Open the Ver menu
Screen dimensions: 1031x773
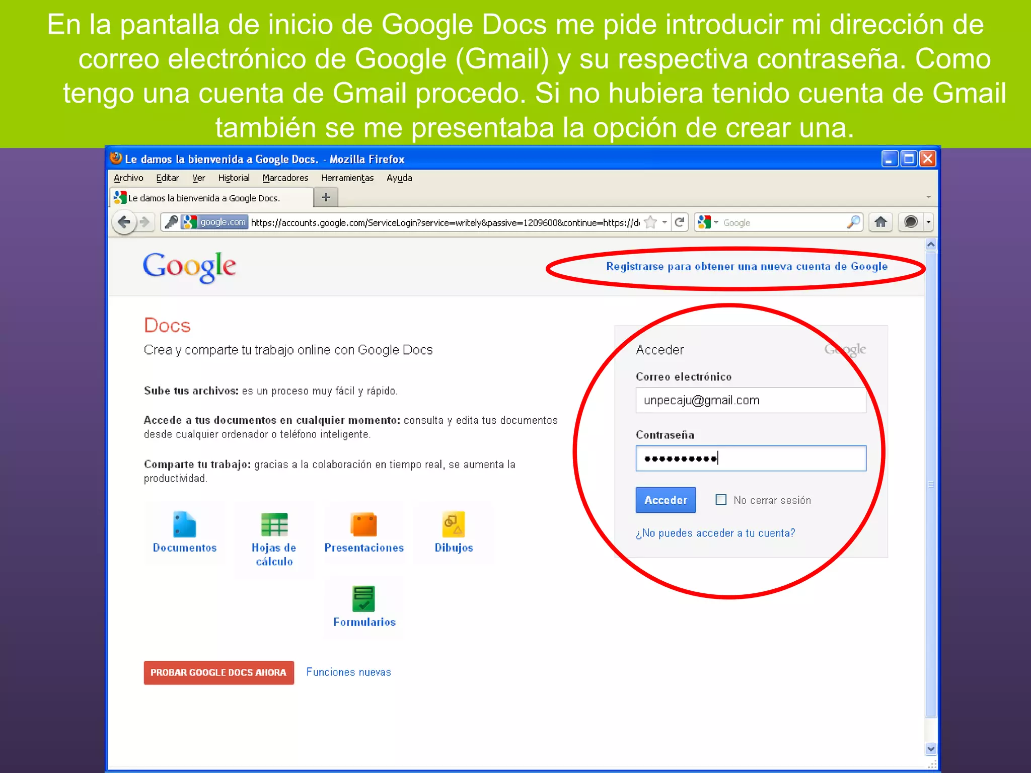pyautogui.click(x=199, y=178)
